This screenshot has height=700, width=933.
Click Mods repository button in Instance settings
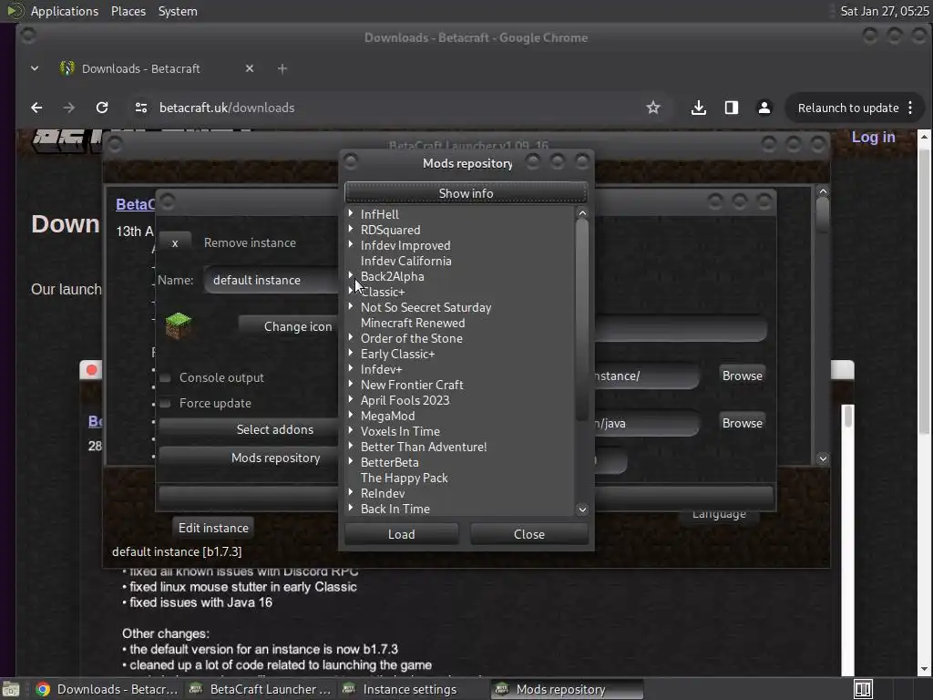275,458
